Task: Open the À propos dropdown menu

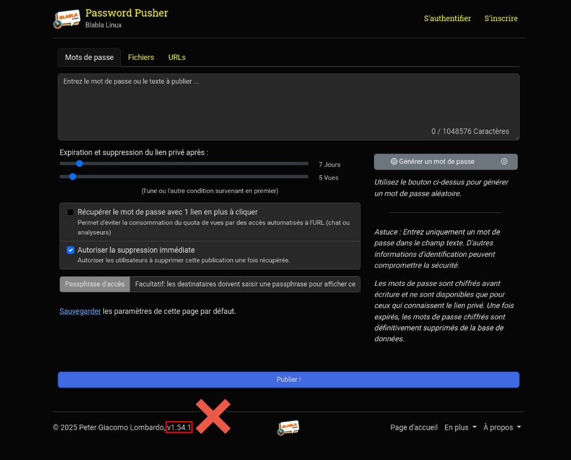Action: (502, 427)
